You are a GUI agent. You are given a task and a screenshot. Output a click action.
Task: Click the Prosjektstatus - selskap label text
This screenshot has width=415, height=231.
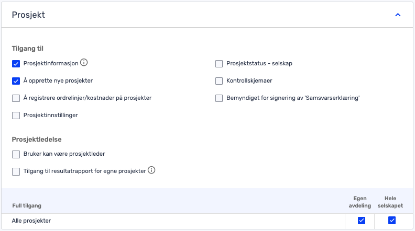pos(259,63)
